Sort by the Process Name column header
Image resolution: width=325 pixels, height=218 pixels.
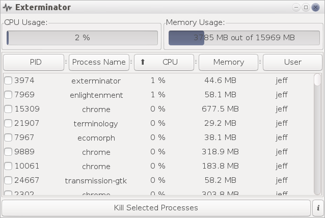99,62
